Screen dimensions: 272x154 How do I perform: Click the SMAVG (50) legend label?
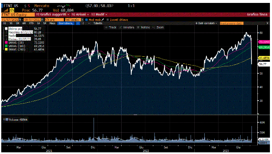[x=16, y=43]
